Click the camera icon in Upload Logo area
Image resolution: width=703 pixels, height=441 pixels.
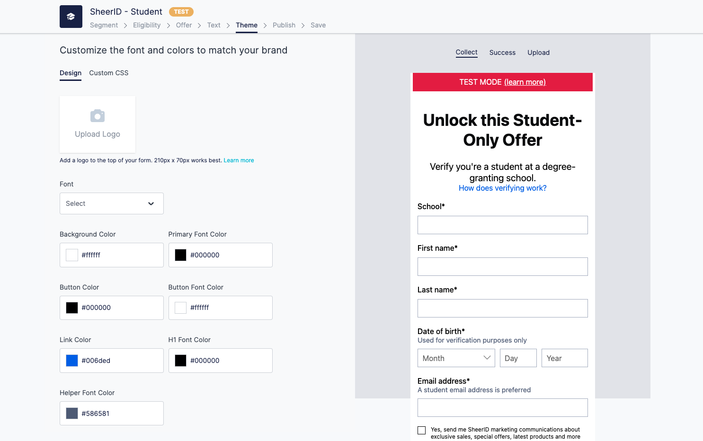tap(97, 115)
